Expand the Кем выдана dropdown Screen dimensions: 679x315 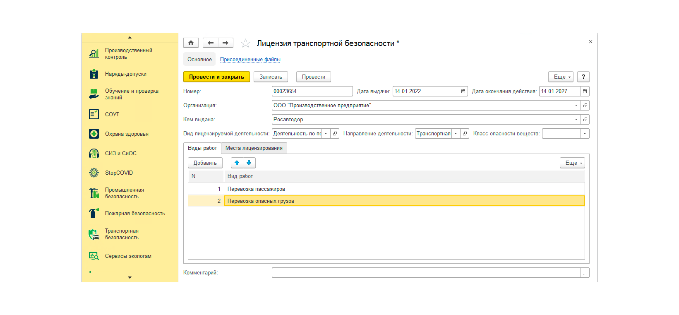pyautogui.click(x=576, y=120)
